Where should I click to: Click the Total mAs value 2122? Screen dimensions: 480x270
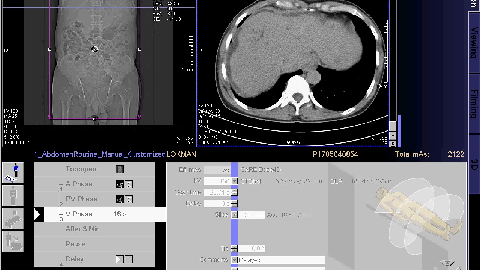pyautogui.click(x=456, y=154)
